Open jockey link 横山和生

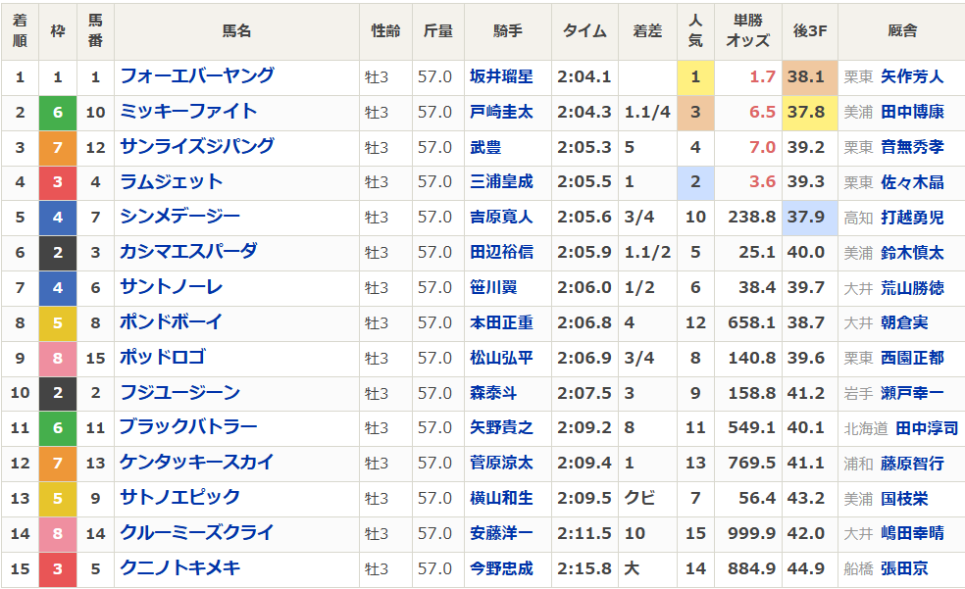pyautogui.click(x=501, y=498)
